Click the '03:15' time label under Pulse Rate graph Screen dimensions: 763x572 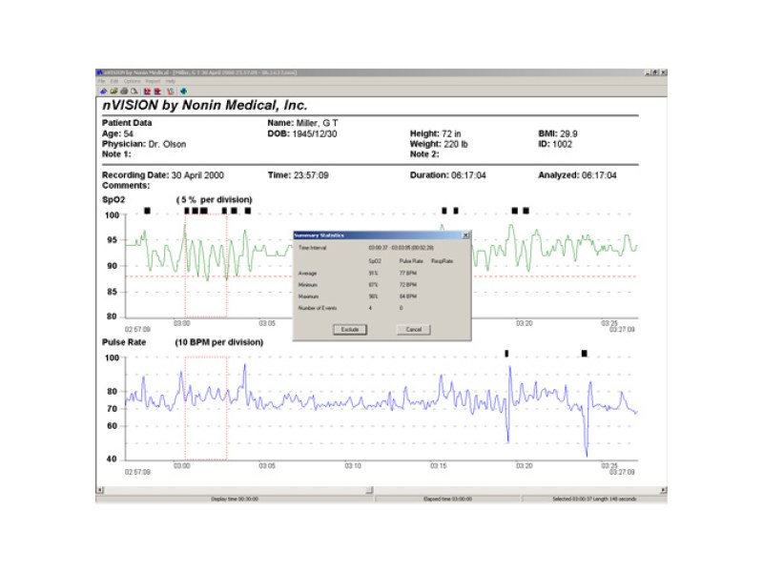coord(439,466)
